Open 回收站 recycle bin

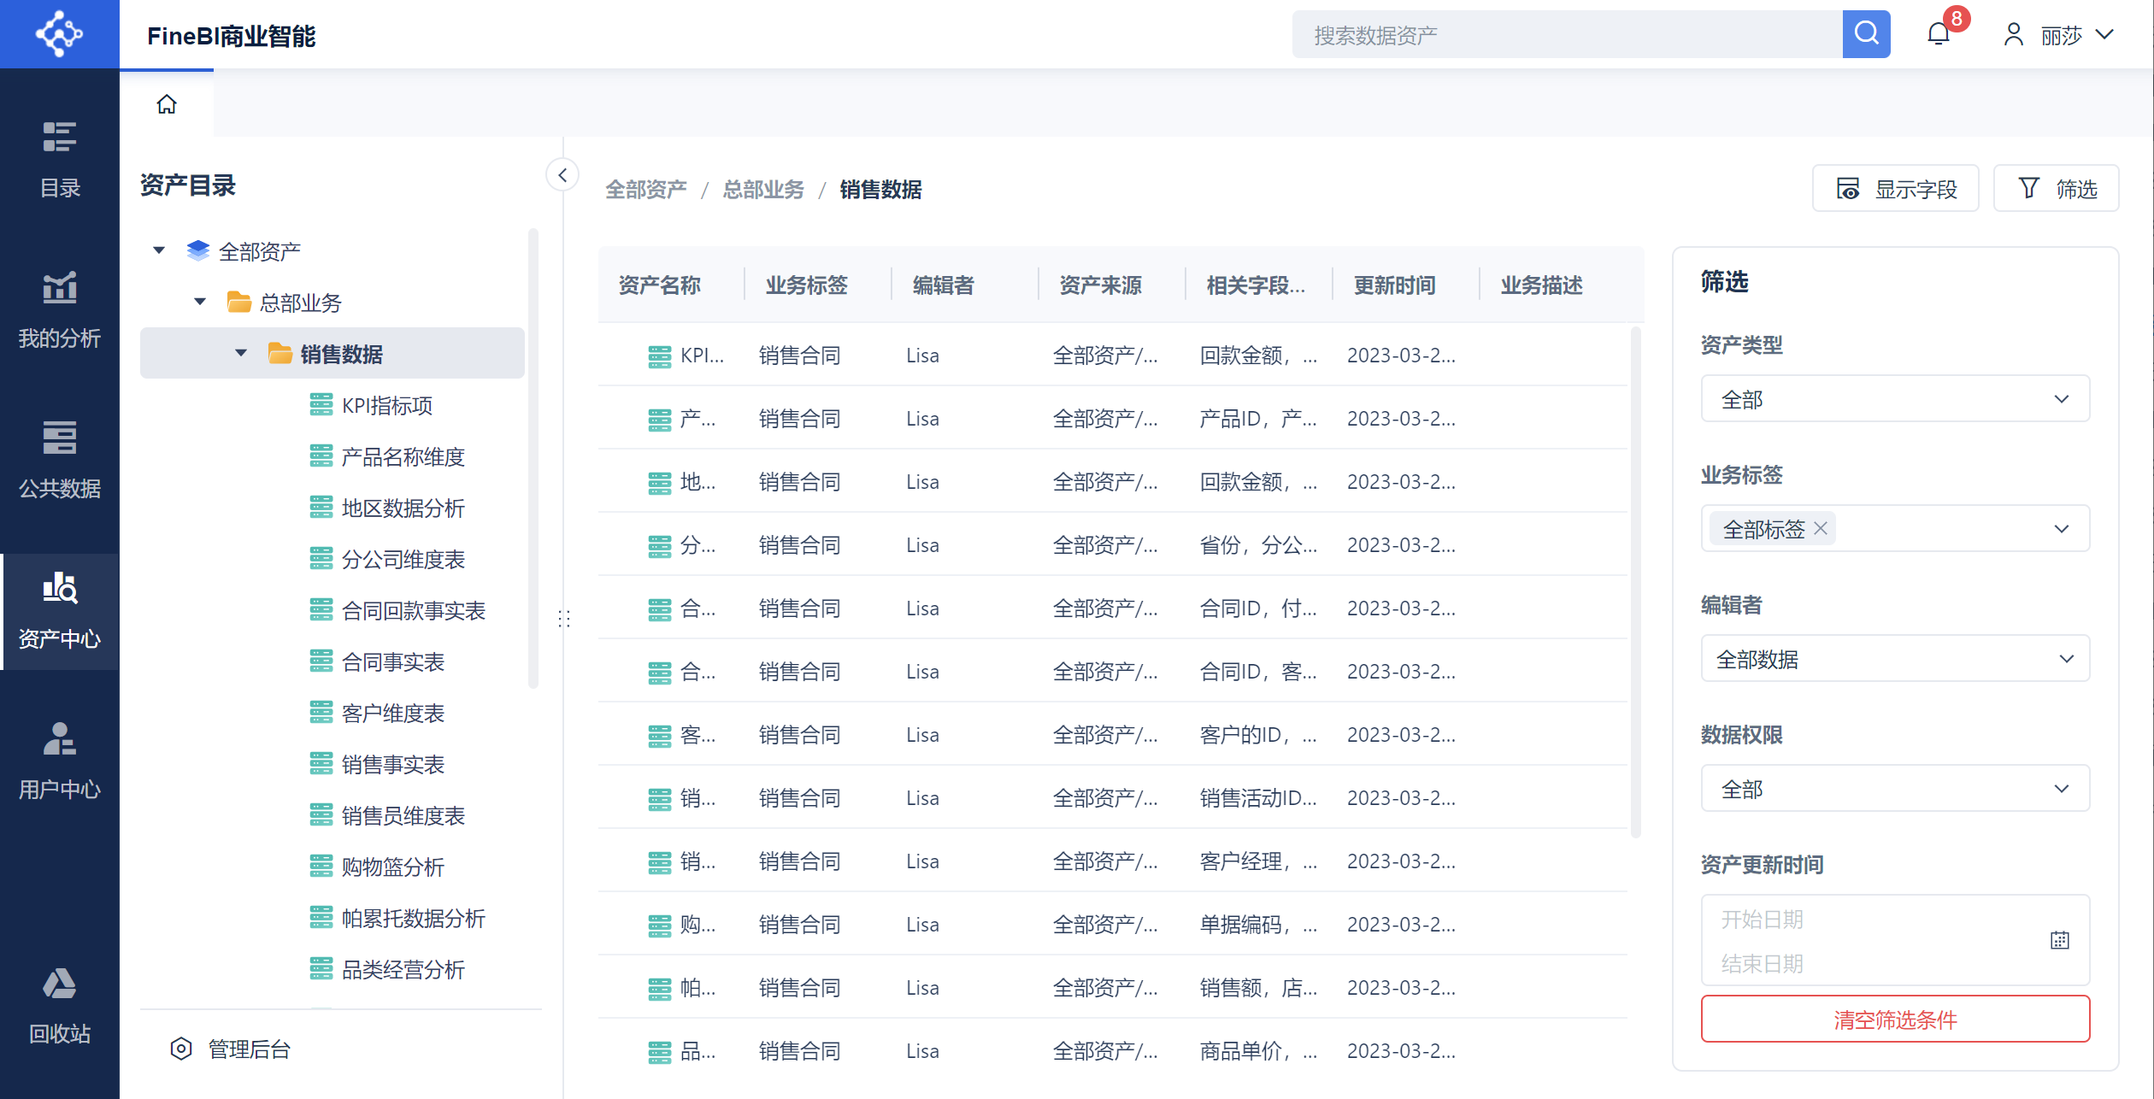pos(60,1005)
